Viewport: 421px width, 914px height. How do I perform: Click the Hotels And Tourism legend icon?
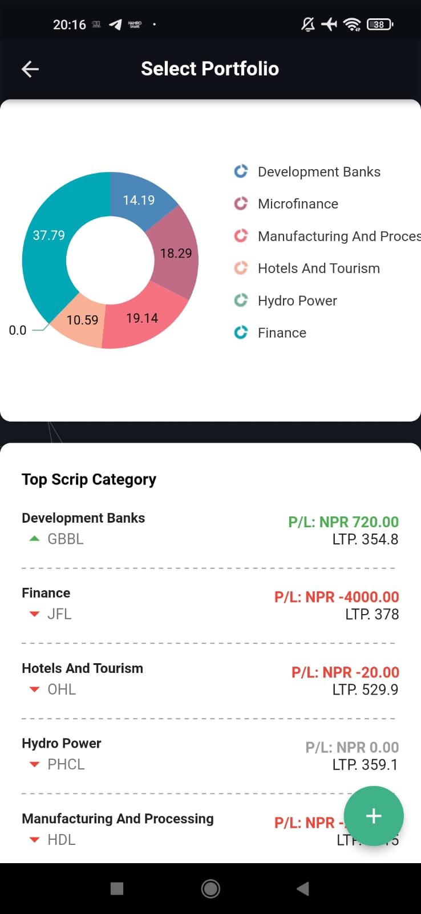241,268
